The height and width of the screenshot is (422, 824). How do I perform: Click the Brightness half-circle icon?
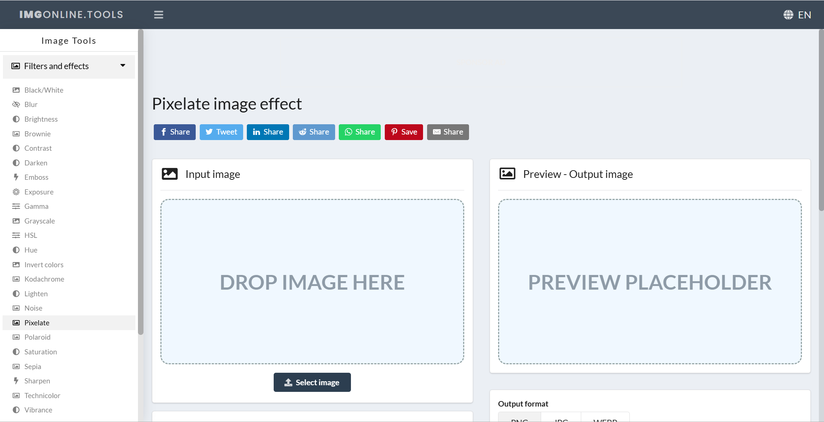(x=16, y=119)
